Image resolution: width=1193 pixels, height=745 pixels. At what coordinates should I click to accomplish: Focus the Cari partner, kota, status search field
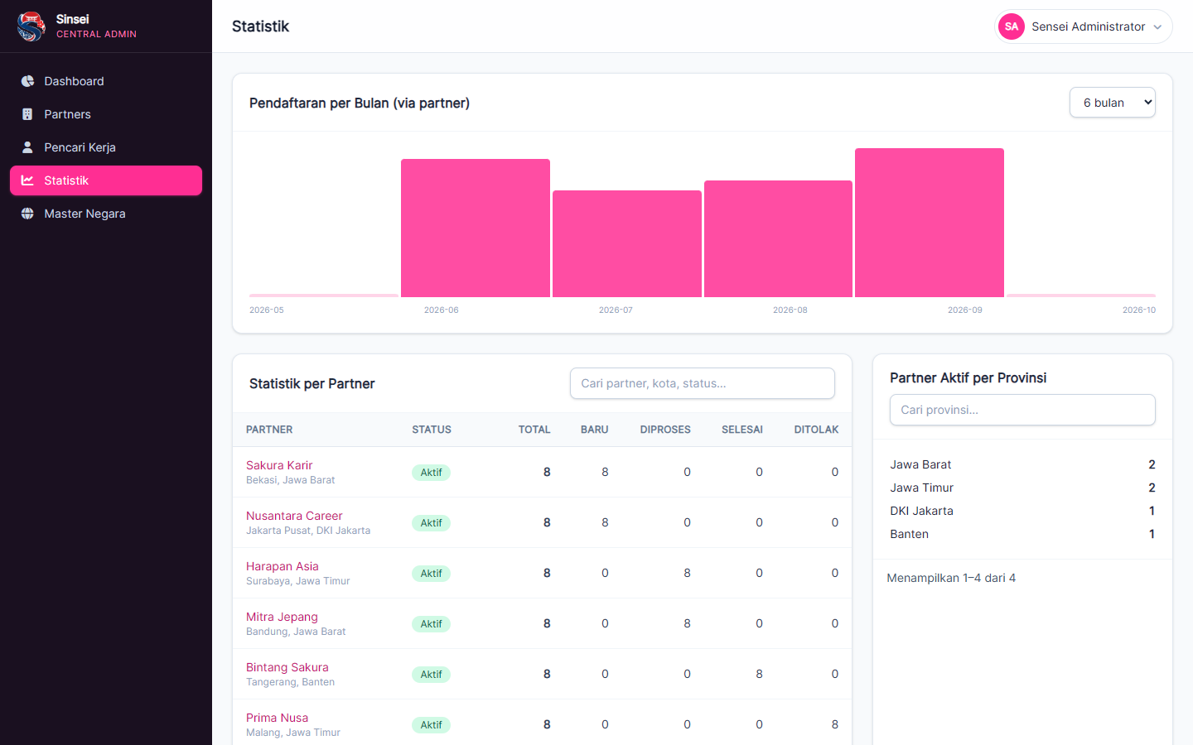coord(703,383)
